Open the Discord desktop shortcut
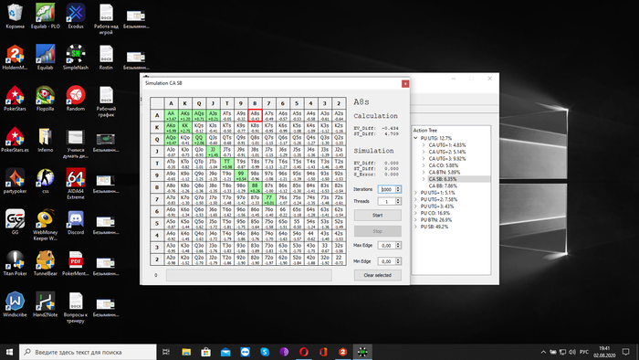 click(x=76, y=222)
